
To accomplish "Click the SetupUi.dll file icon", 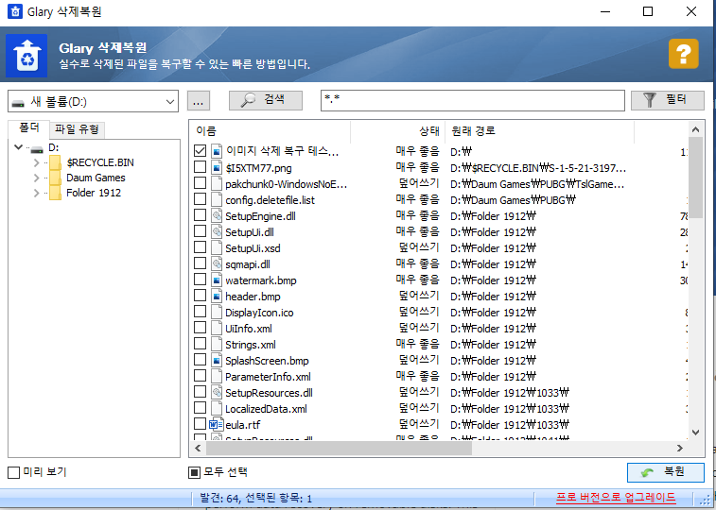I will click(x=217, y=231).
